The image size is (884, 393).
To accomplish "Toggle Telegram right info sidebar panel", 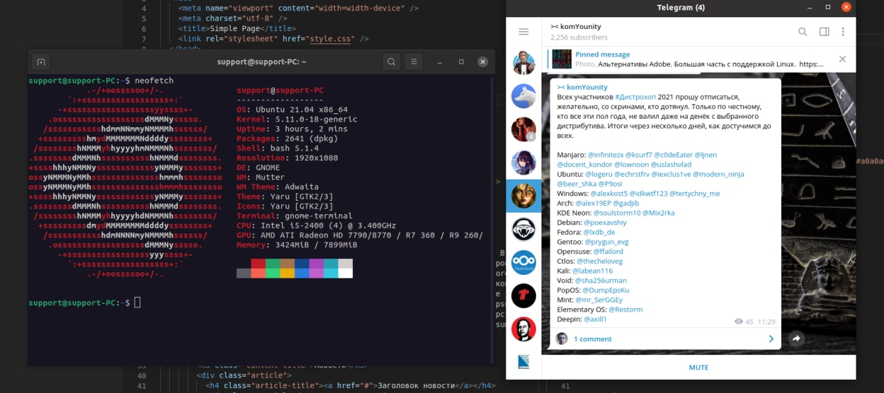I will click(824, 32).
